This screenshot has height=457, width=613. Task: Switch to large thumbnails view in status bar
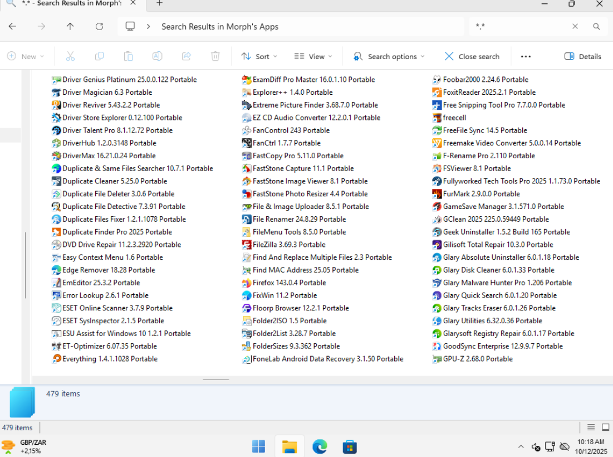coord(605,427)
